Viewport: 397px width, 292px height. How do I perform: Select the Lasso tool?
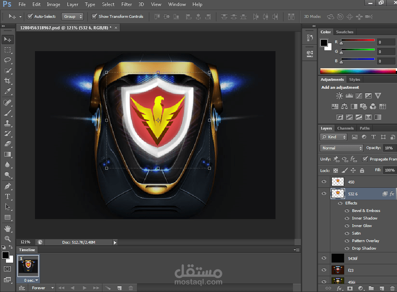click(8, 60)
